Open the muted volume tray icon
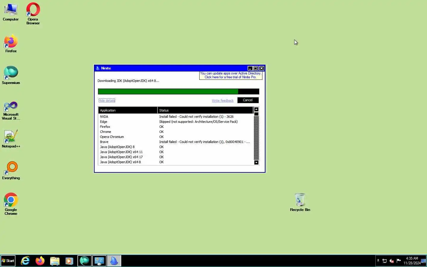 pos(392,261)
